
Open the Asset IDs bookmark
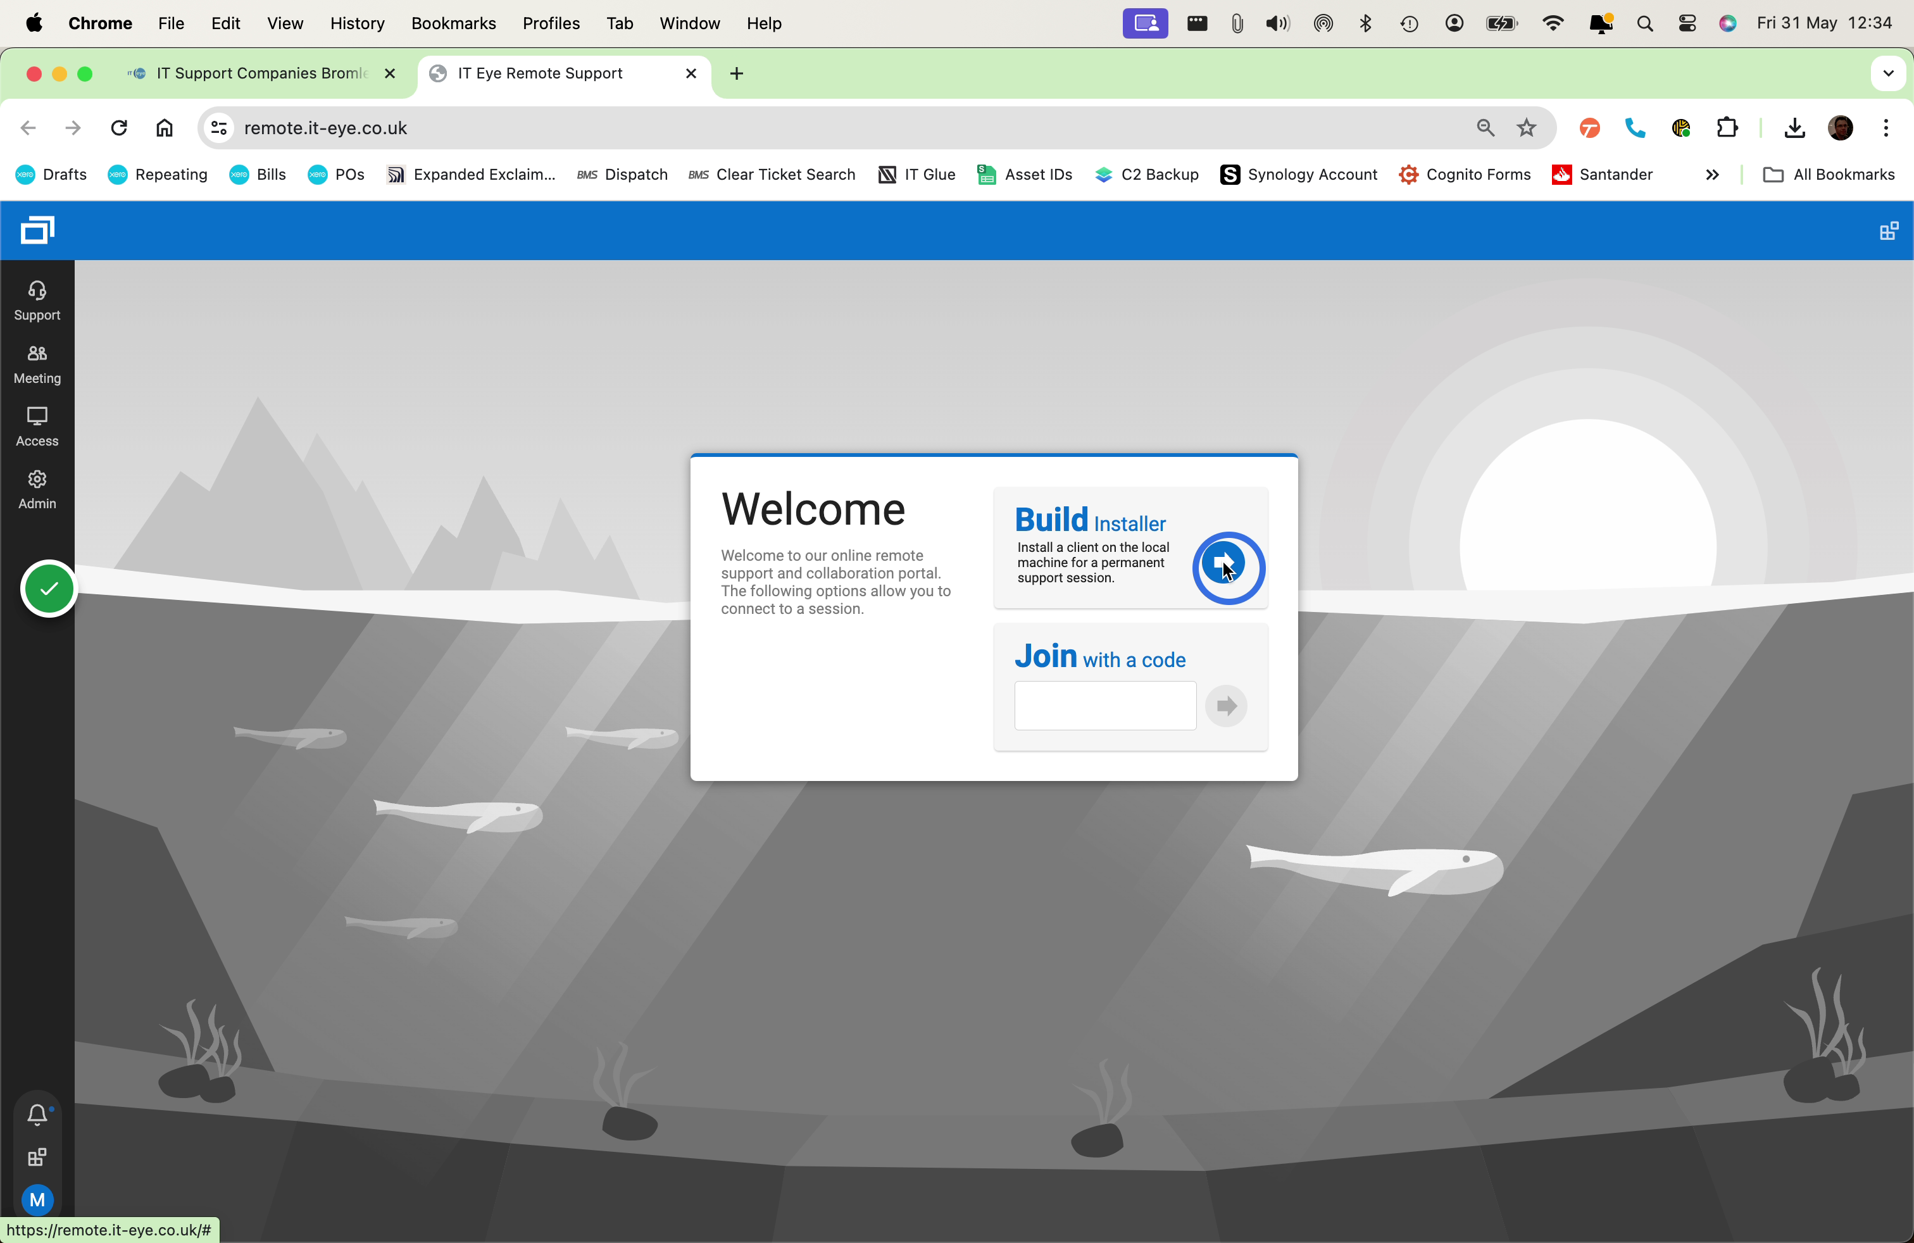[1025, 175]
